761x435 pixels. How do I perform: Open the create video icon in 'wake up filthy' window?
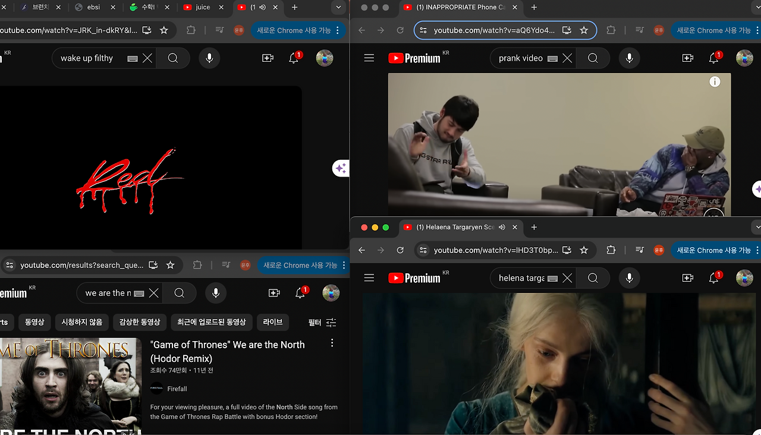[x=268, y=58]
